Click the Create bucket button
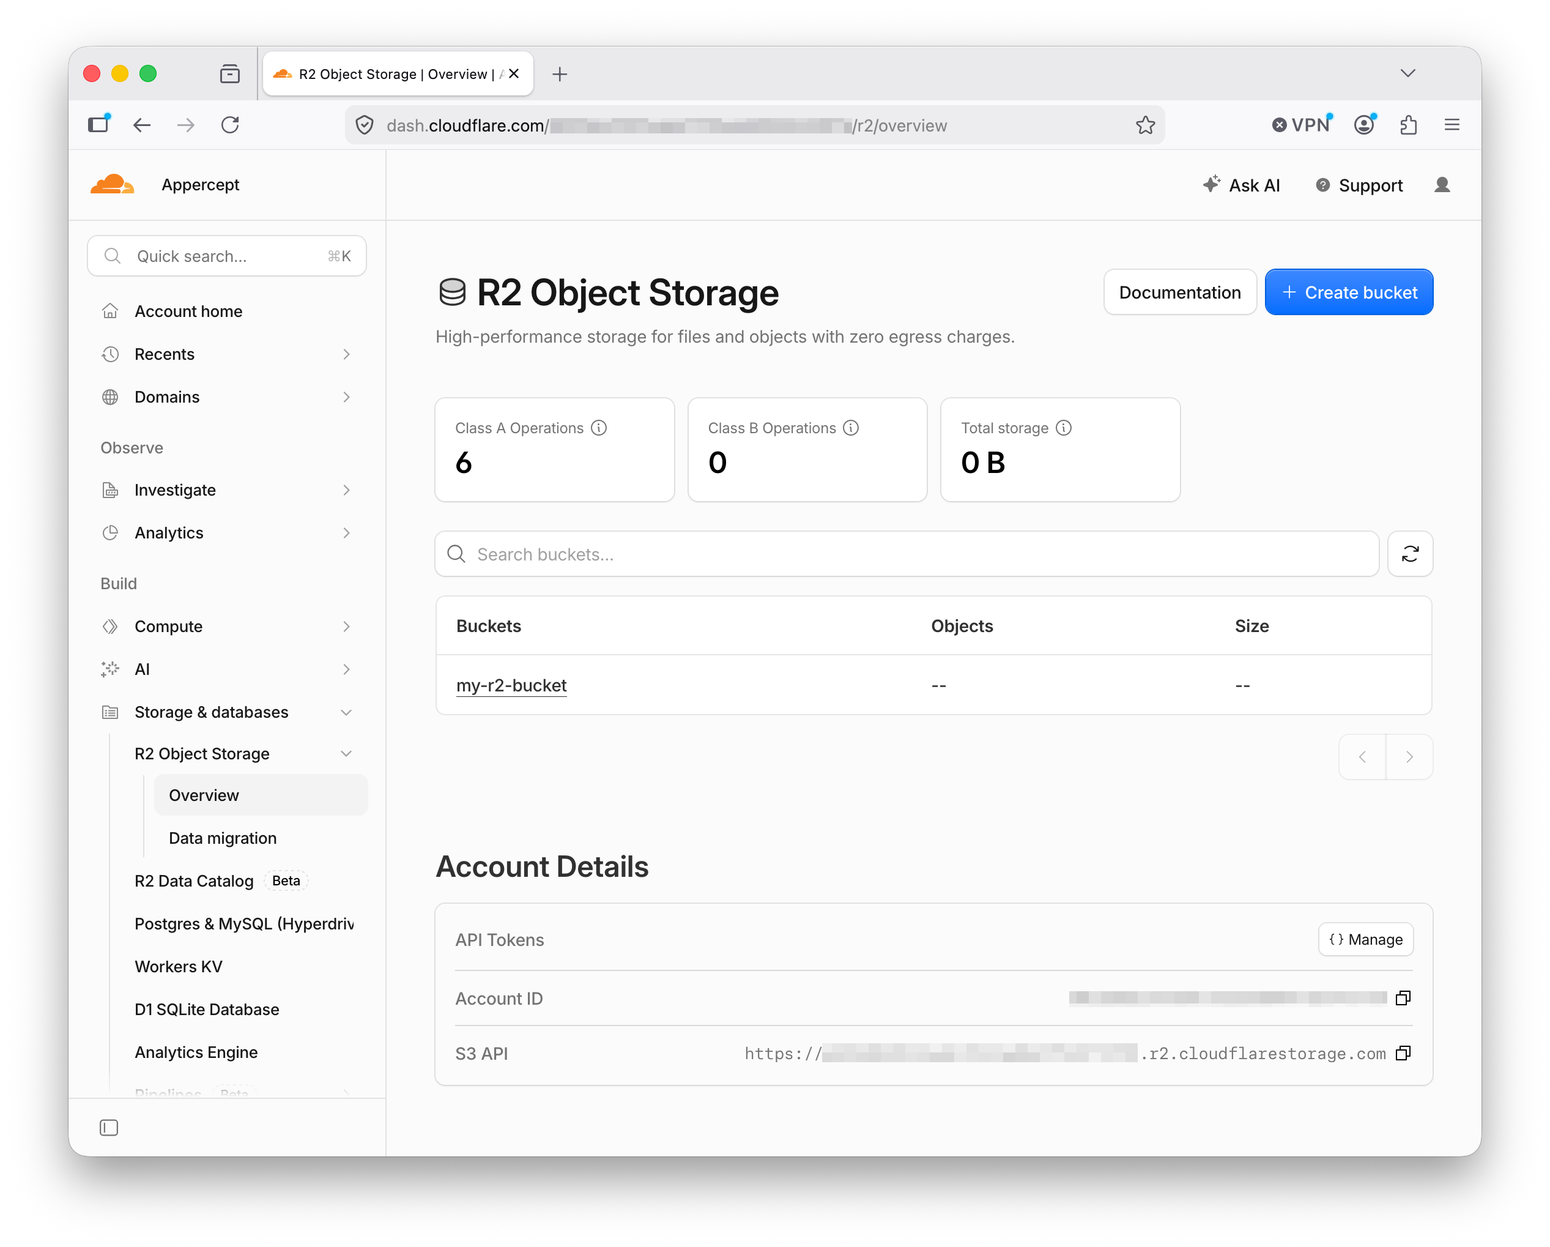Viewport: 1550px width, 1247px height. [x=1349, y=292]
